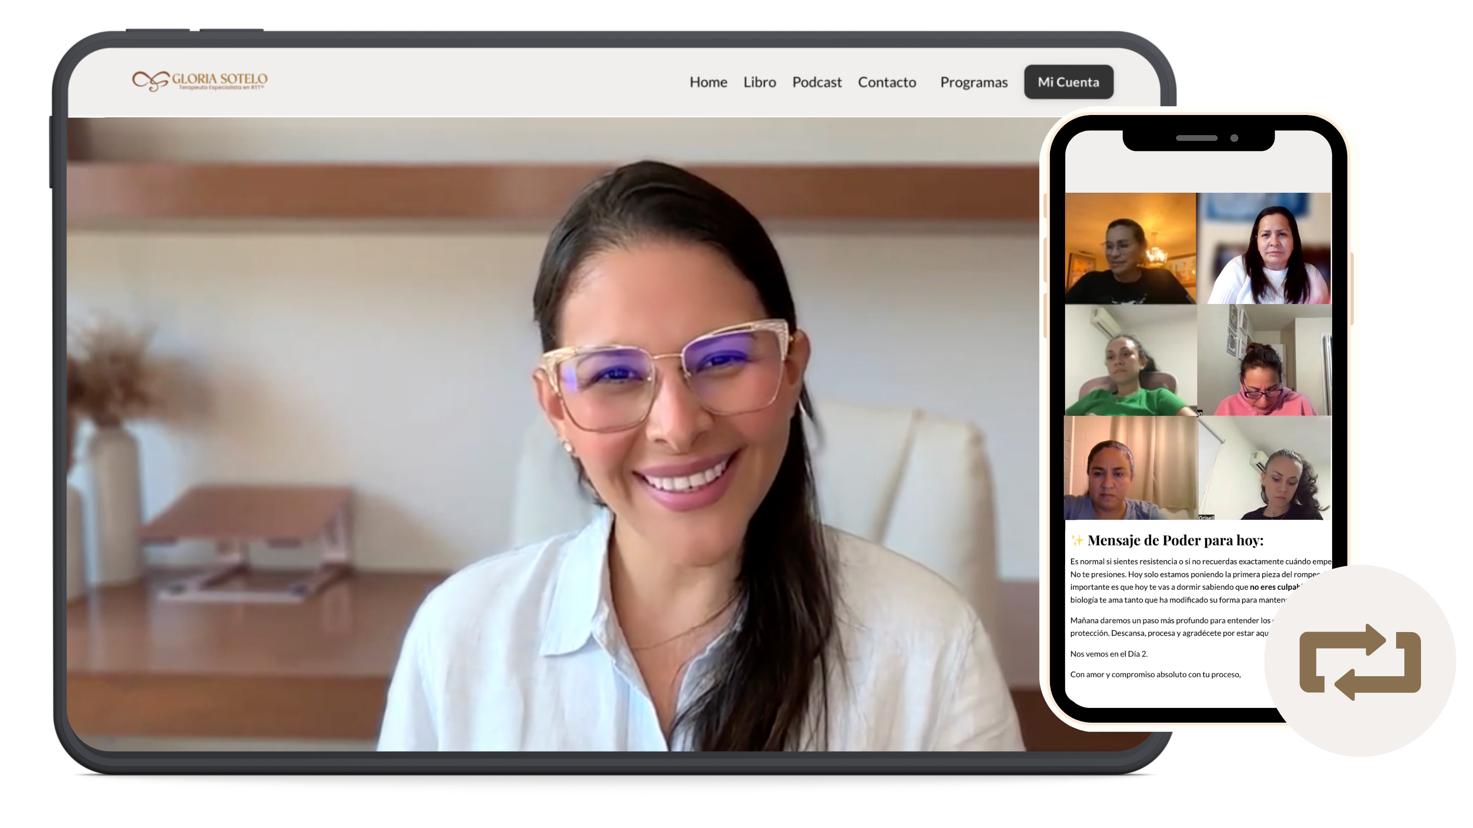Tap the phone's front camera dot
Screen dimensions: 1473x828
pyautogui.click(x=1234, y=138)
